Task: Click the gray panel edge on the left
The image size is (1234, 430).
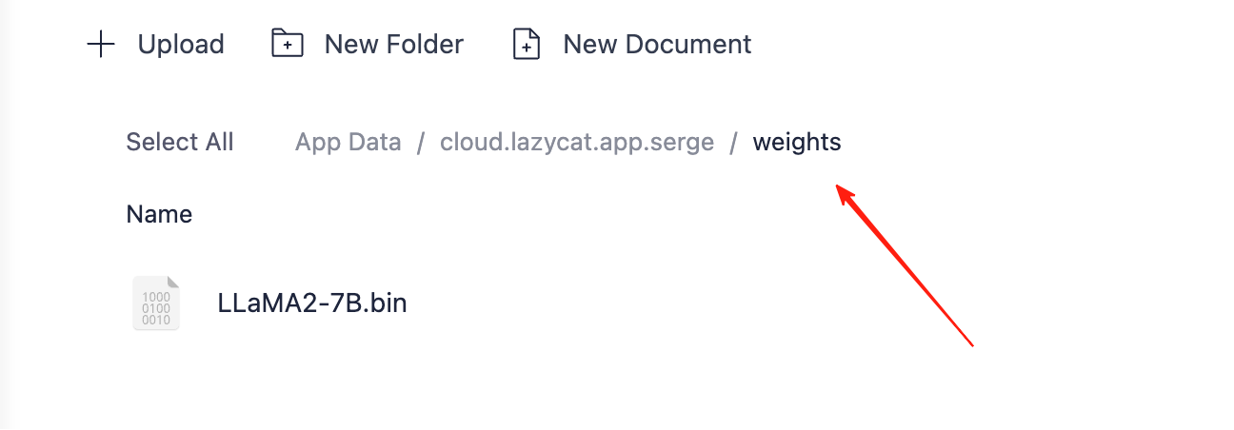Action: coord(8,215)
